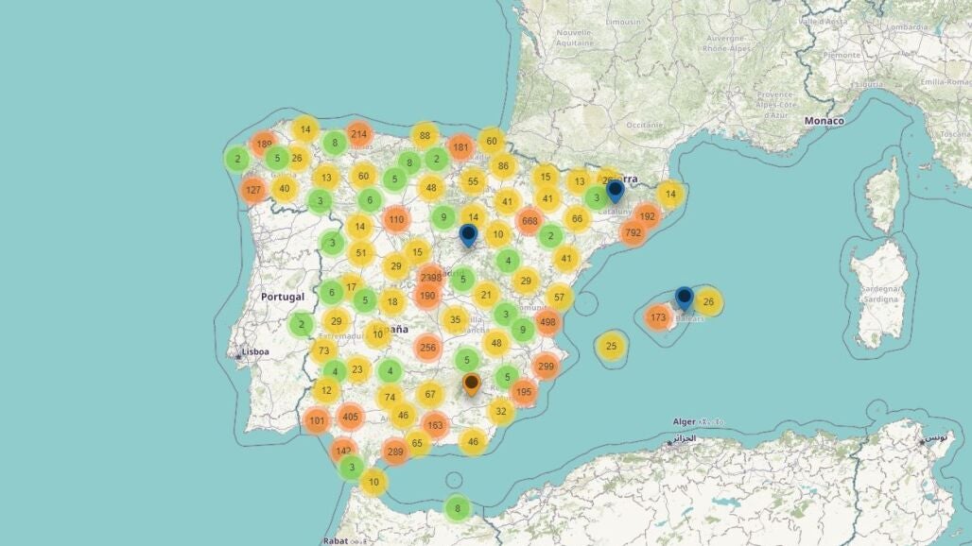Image resolution: width=972 pixels, height=546 pixels.
Task: Open the blue pin north of Madrid
Action: (468, 235)
